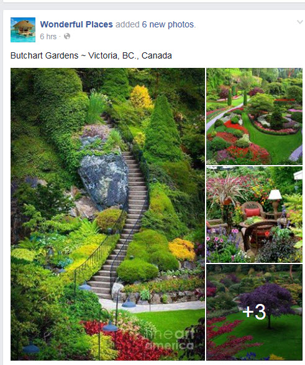Click the large grey boulder in main photo
This screenshot has height=365, width=305.
[x=104, y=181]
